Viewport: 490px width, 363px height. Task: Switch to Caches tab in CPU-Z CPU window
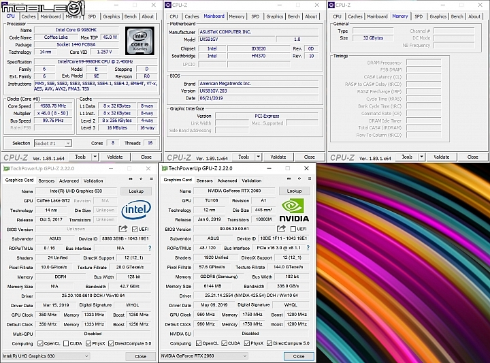pos(29,16)
